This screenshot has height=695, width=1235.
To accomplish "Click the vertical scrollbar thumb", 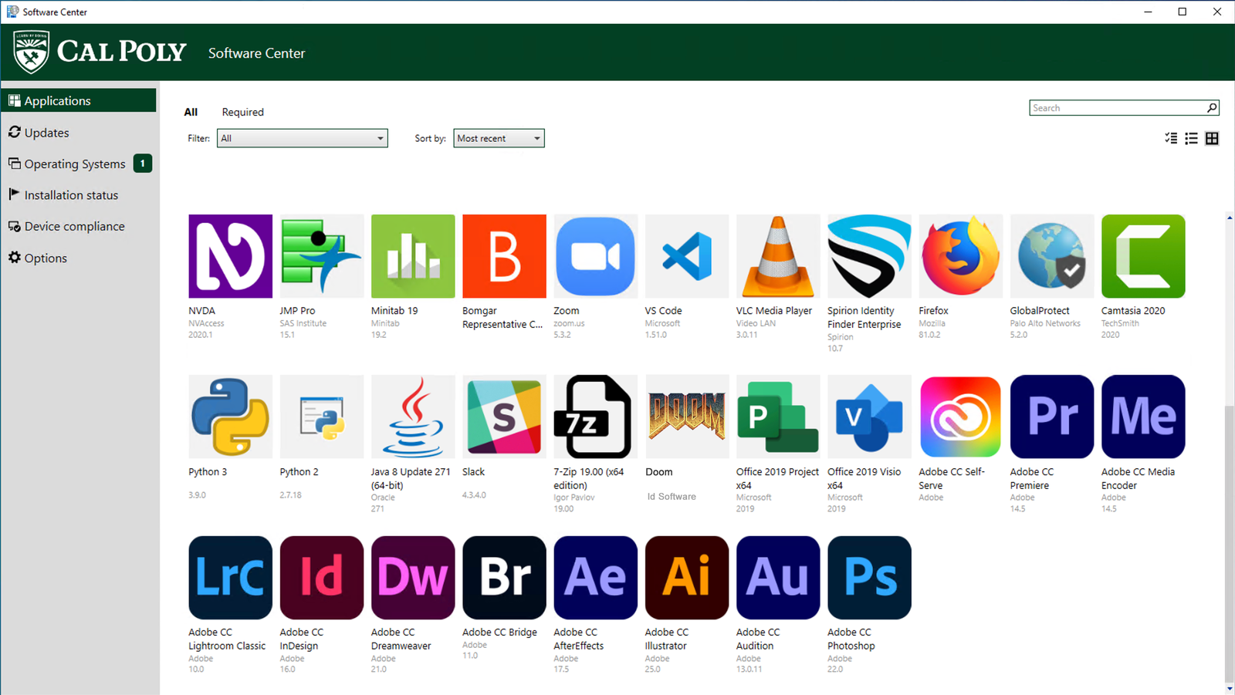I will pos(1230,544).
